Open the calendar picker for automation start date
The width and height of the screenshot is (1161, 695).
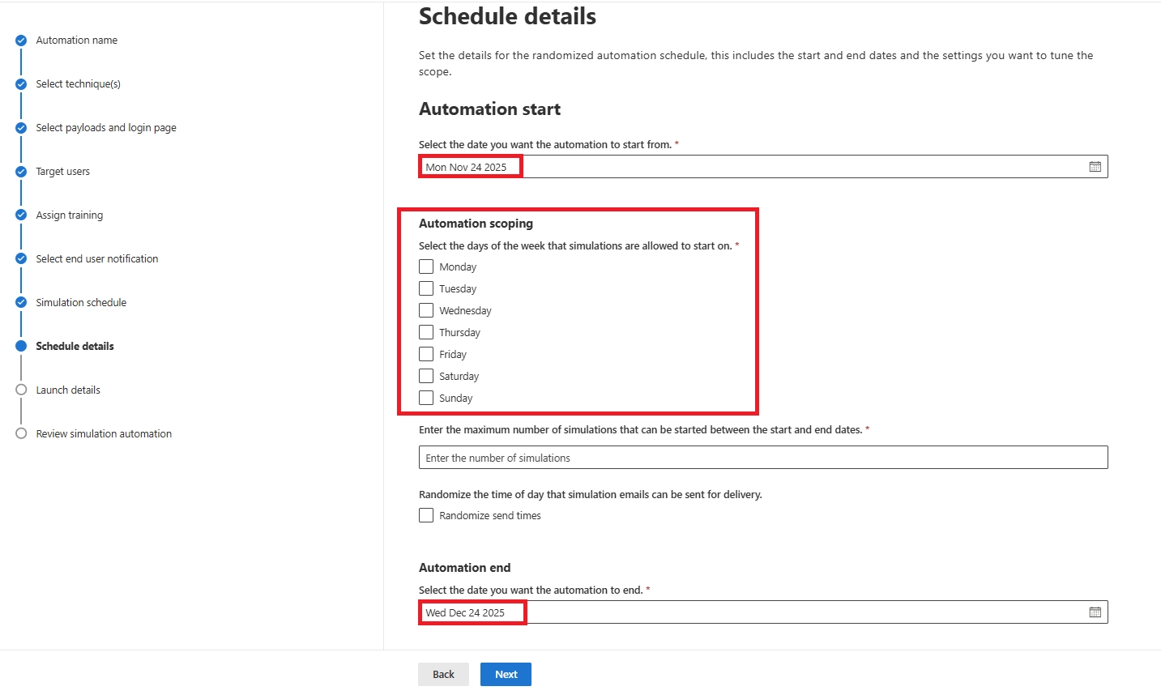point(1095,166)
